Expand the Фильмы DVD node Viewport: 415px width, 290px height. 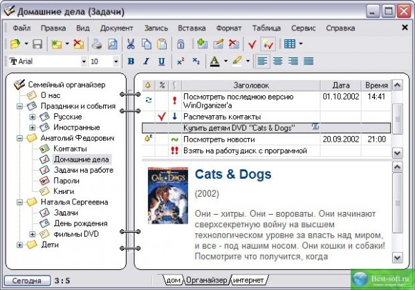pos(33,234)
